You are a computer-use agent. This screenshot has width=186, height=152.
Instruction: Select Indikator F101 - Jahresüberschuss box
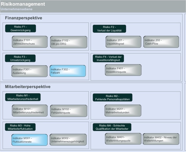30,42
